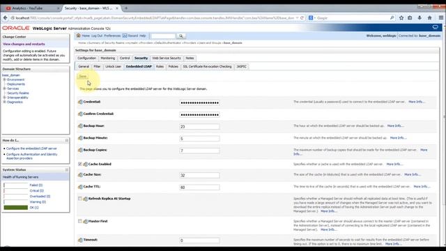Click the Record icon in toolbar
446x251 pixels.
(125, 36)
